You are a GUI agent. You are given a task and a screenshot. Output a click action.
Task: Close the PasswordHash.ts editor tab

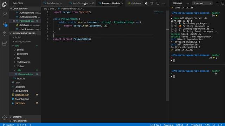tap(122, 3)
